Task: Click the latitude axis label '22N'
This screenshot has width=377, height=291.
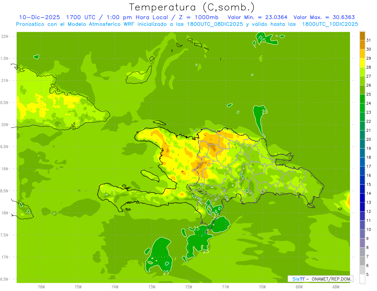Action: pos(5,36)
